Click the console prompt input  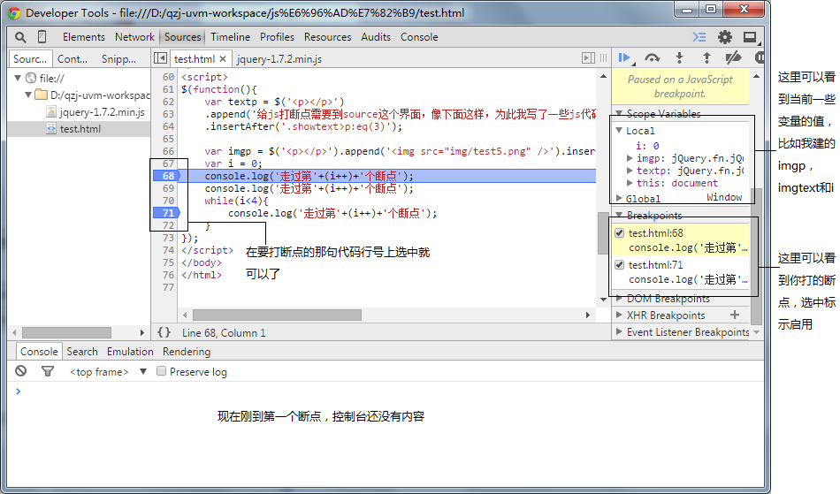point(391,391)
